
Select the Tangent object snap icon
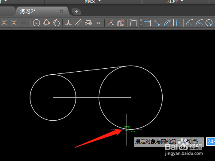click(x=56, y=23)
